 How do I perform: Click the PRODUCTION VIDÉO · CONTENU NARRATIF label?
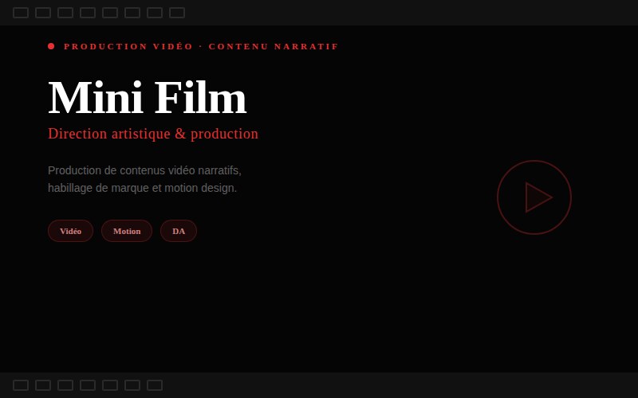point(201,46)
